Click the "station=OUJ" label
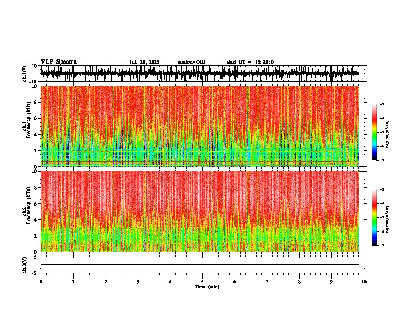410x316 pixels. click(x=192, y=62)
